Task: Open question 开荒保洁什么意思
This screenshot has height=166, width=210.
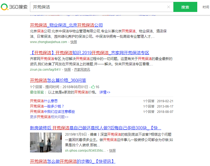Action: (44, 101)
